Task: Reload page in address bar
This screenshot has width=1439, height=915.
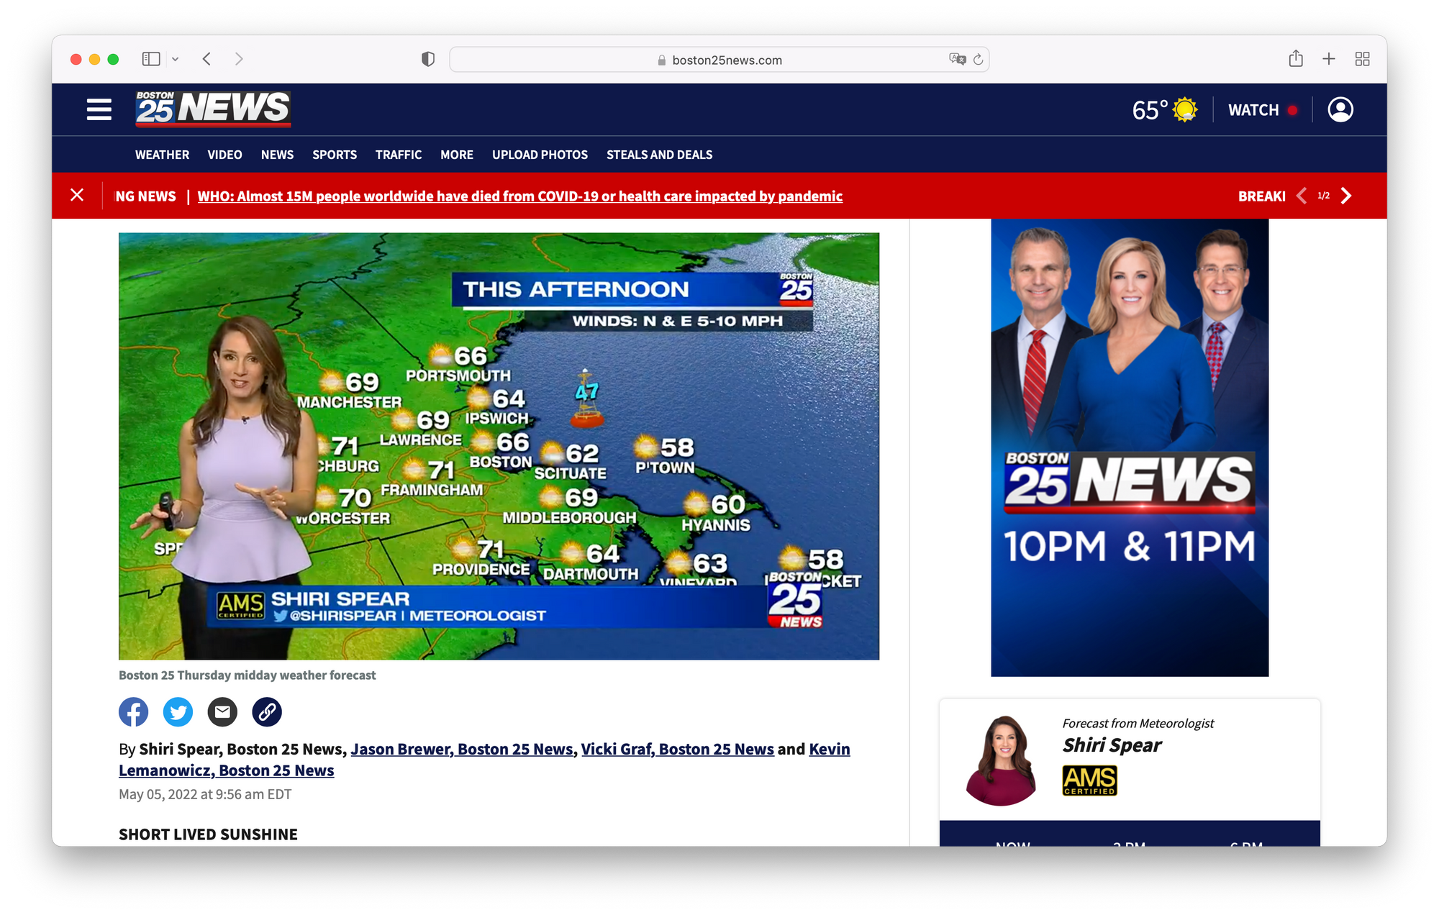Action: point(978,60)
